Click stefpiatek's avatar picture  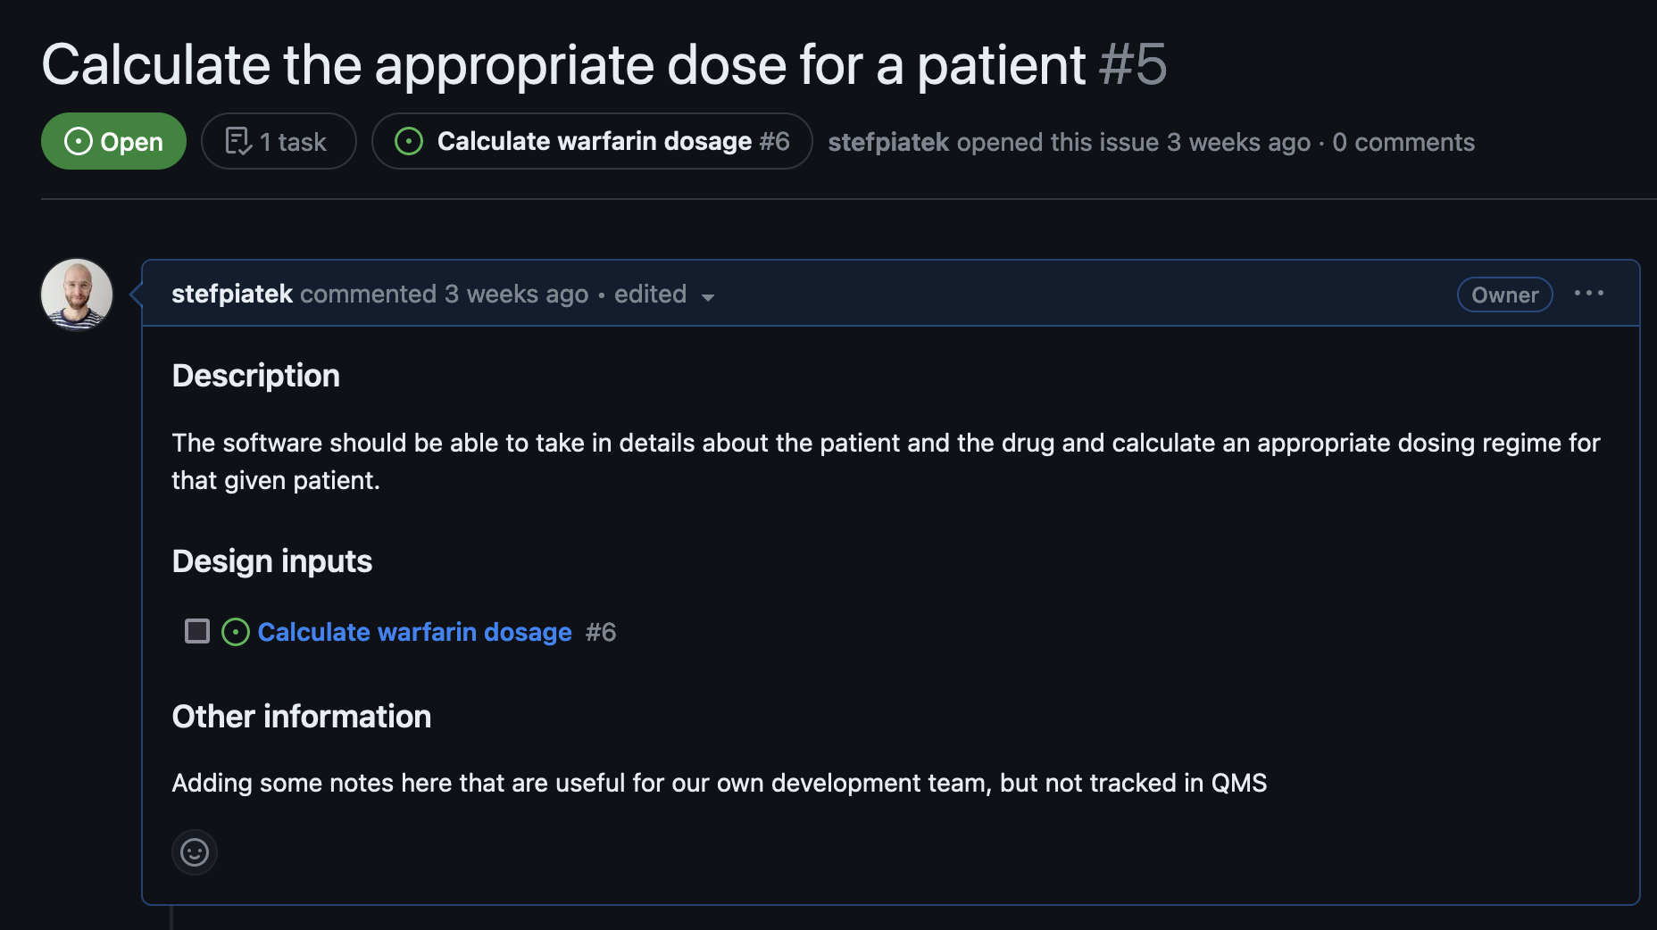[77, 295]
